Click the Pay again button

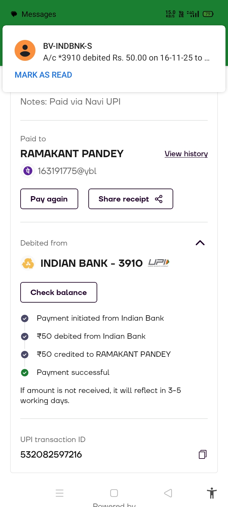click(x=49, y=199)
